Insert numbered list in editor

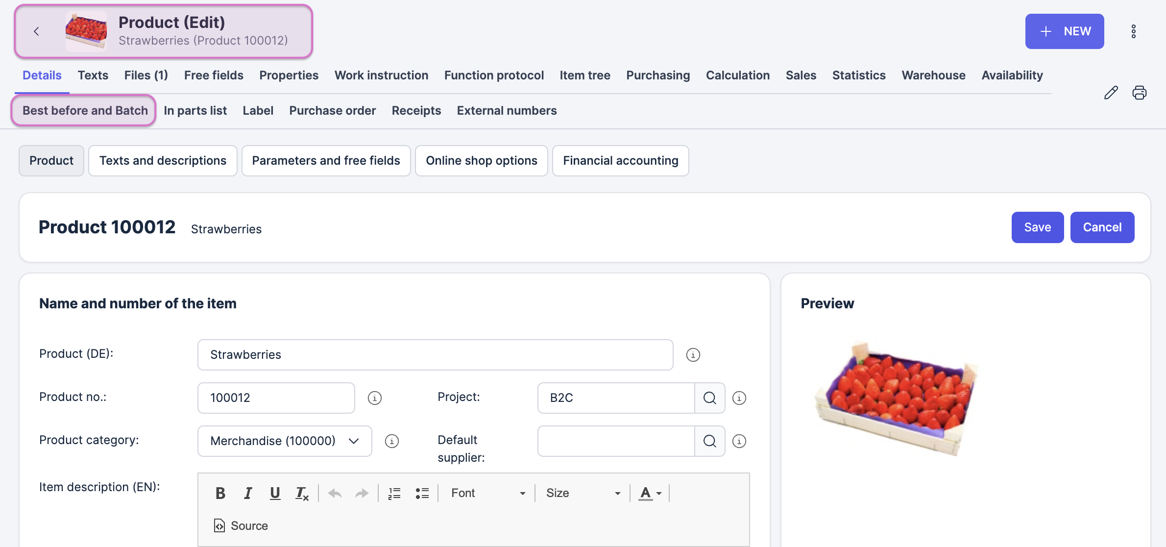pos(394,493)
